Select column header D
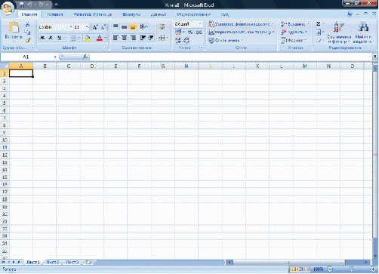Screen dimensions: 379x274 92,66
